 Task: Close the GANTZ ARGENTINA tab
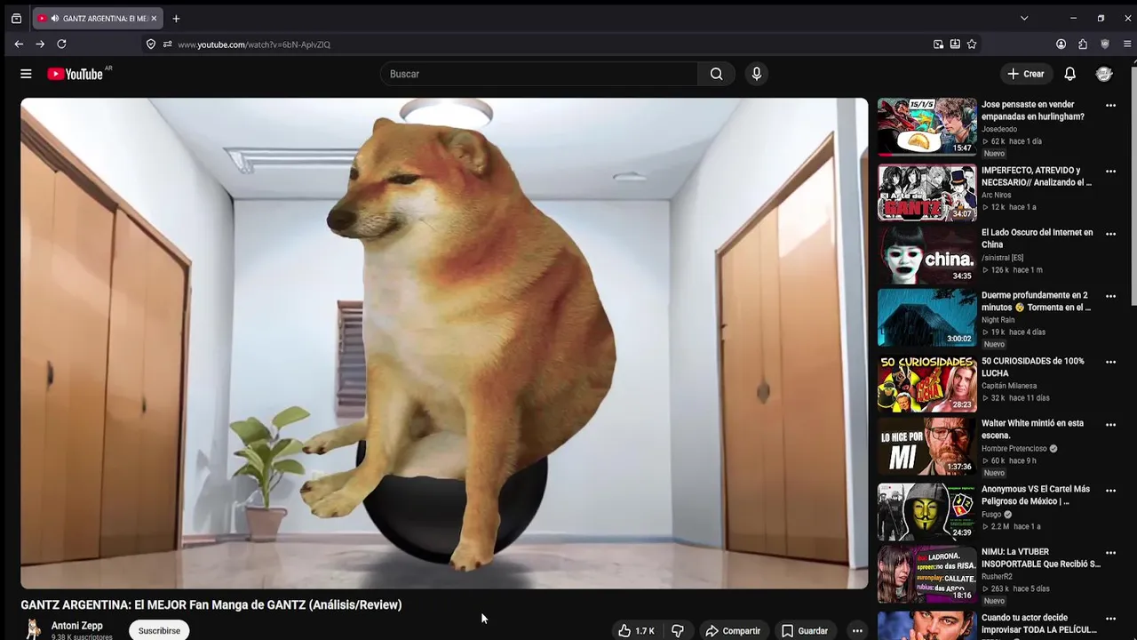point(154,18)
